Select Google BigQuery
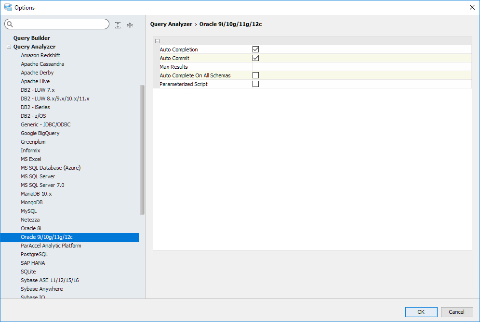480x322 pixels. tap(40, 133)
